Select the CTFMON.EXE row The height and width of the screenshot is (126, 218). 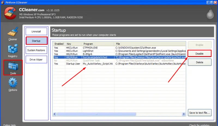pyautogui.click(x=120, y=48)
